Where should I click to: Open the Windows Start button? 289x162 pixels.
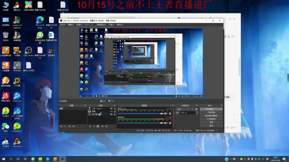click(4, 159)
